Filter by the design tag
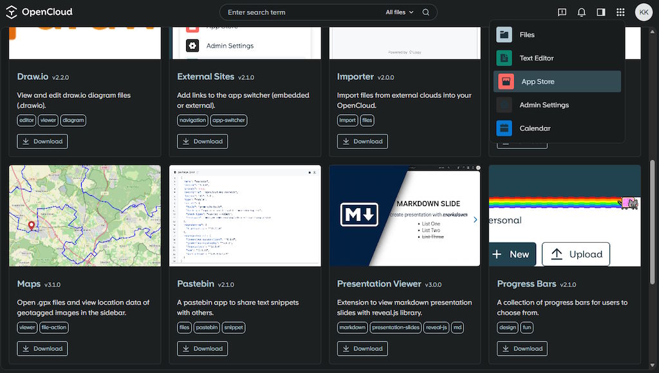659x373 pixels. (508, 328)
